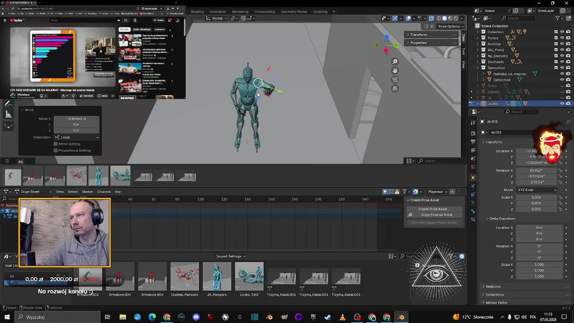Viewport: 574px width, 323px height.
Task: Open the Local orientation dropdown in Move panel
Action: 77,137
